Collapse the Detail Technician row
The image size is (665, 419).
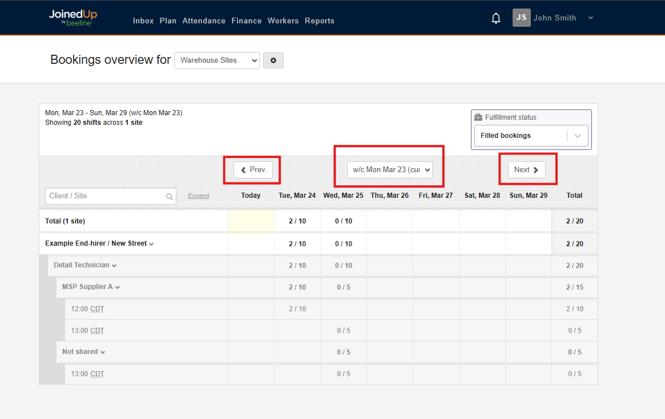click(114, 266)
